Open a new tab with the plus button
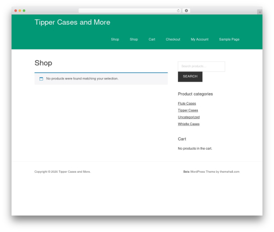274x232 pixels. (260, 12)
